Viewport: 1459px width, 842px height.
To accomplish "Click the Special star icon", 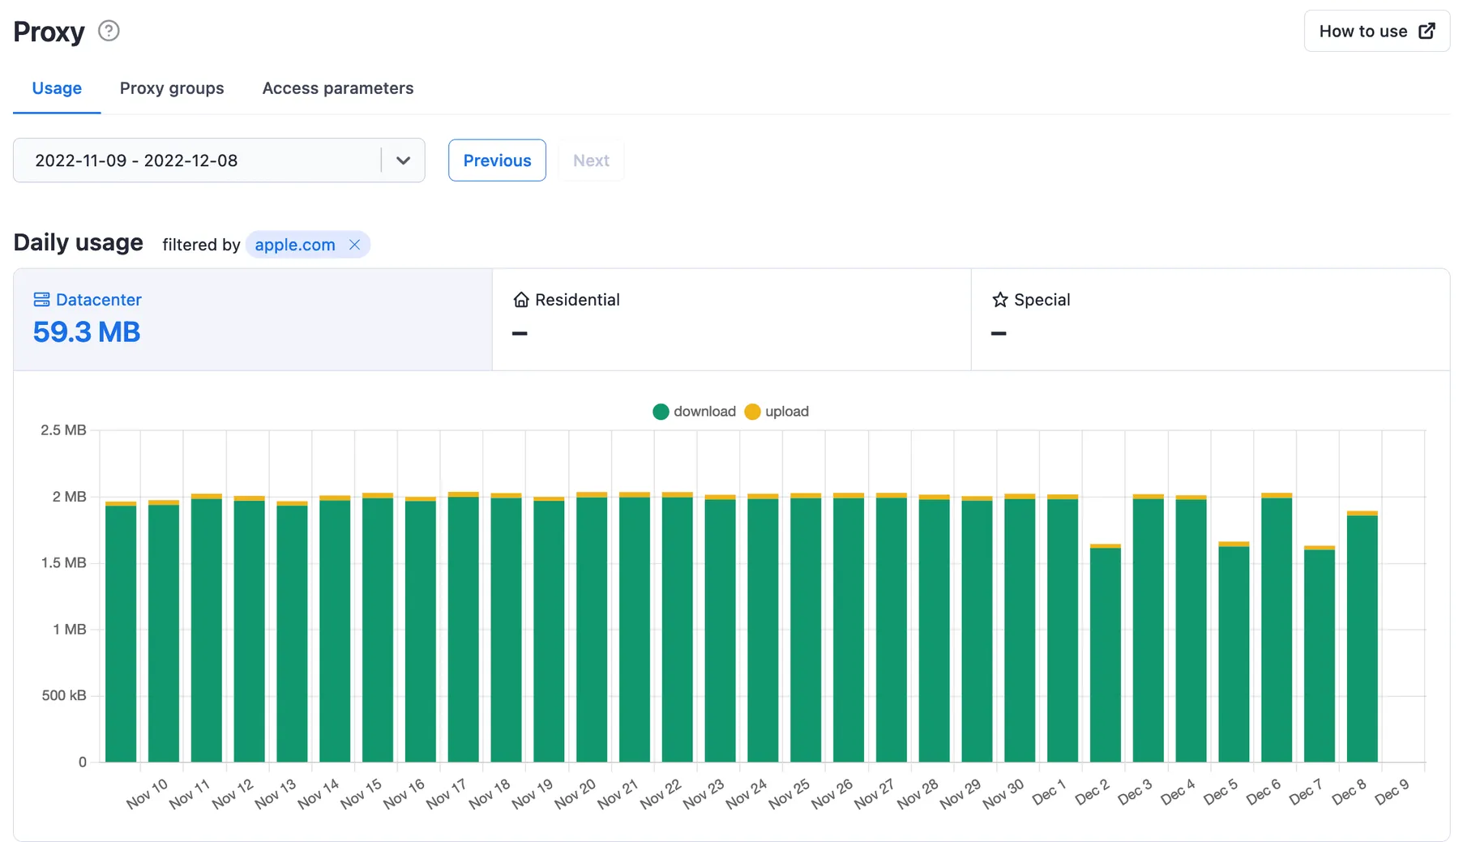I will [x=1000, y=300].
